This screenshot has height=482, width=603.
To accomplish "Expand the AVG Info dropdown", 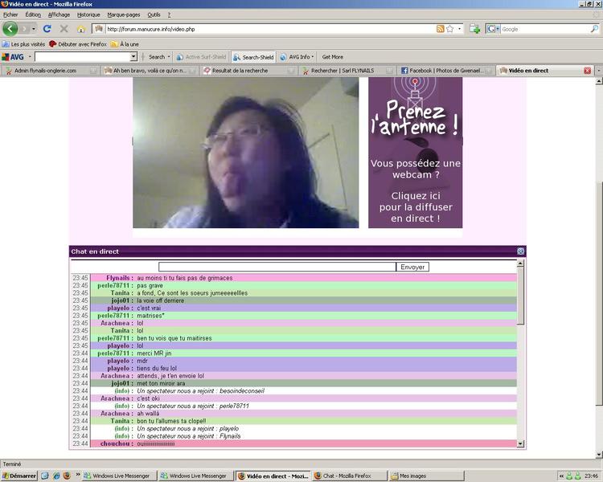I will click(298, 57).
